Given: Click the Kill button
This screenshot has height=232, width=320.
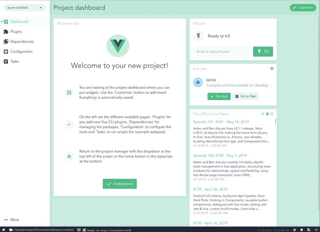Looking at the screenshot, I should point(263,52).
